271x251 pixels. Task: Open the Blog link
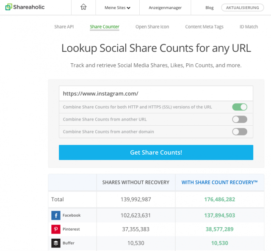[x=210, y=8]
